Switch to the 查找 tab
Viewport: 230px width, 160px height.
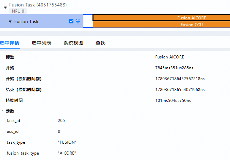100,43
